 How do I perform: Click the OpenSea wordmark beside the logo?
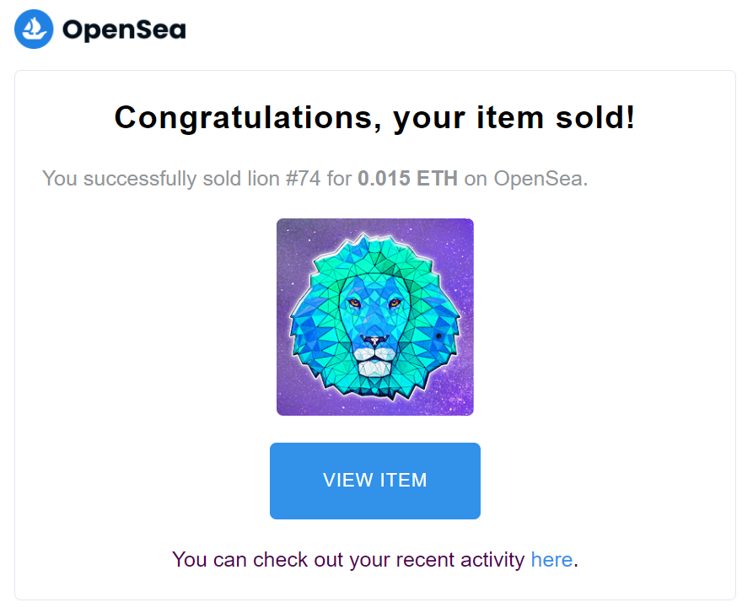click(124, 30)
